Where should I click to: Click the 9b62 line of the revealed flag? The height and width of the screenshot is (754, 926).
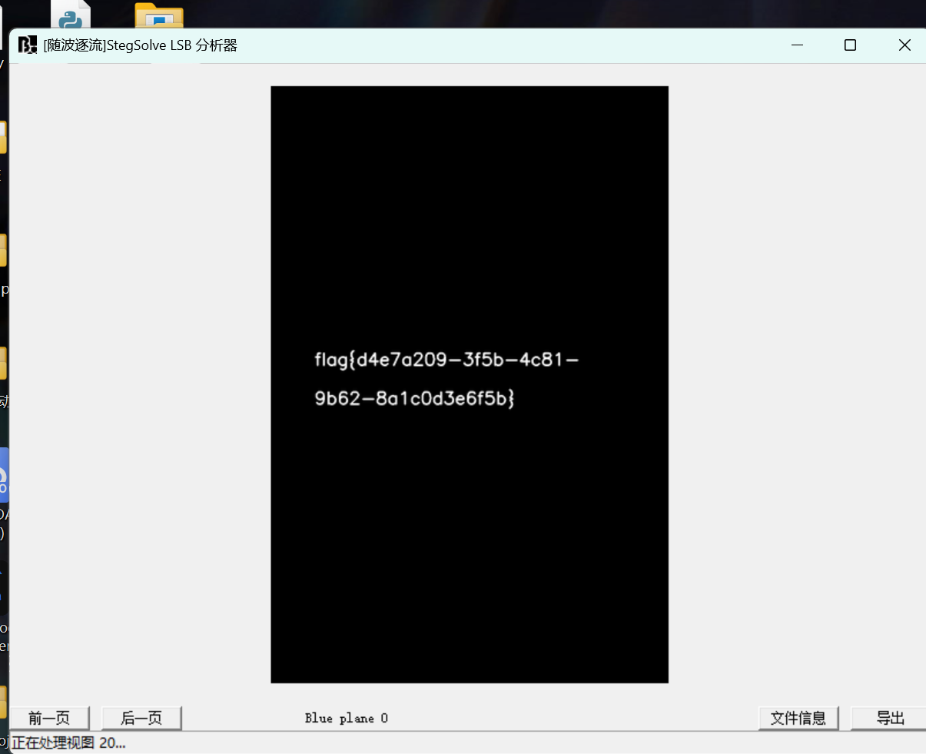click(414, 398)
